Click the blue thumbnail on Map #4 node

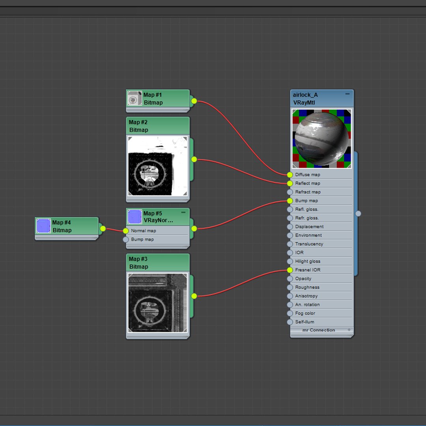point(43,226)
